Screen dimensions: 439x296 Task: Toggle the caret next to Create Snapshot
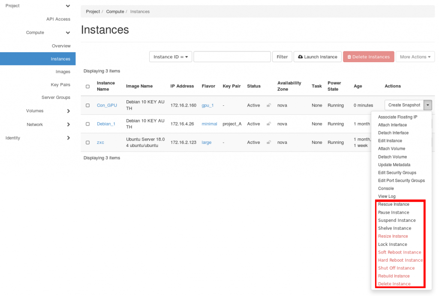(x=427, y=105)
